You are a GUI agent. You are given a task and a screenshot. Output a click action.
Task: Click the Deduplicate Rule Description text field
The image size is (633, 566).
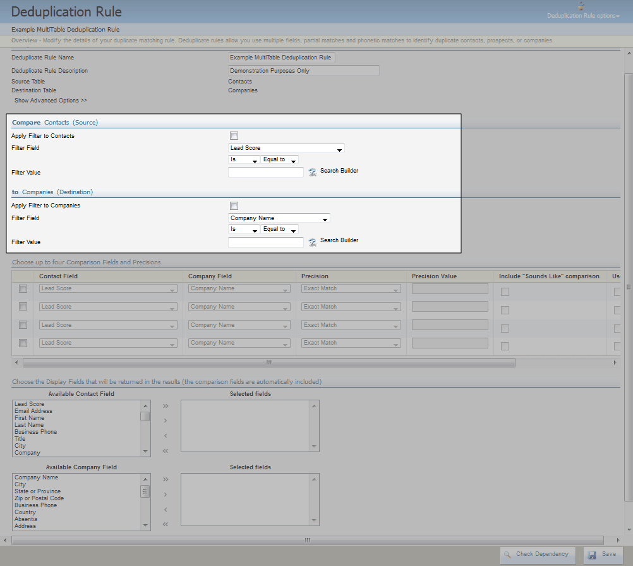point(304,70)
